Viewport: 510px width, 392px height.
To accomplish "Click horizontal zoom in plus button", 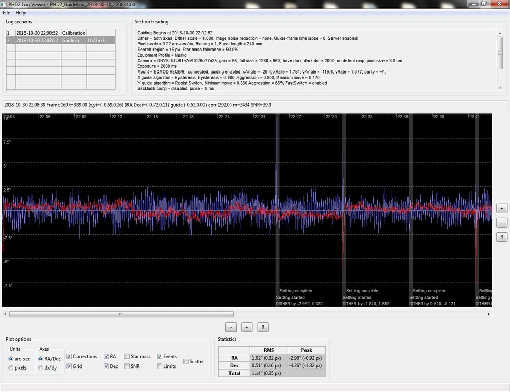I will point(247,327).
